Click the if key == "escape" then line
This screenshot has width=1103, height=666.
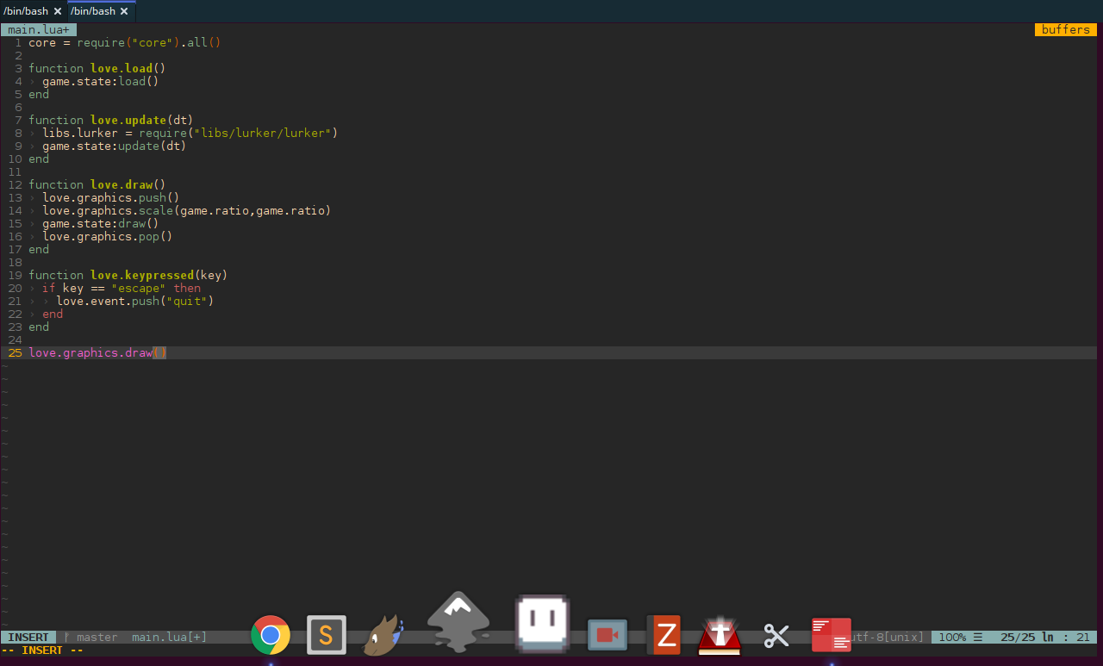click(x=122, y=288)
